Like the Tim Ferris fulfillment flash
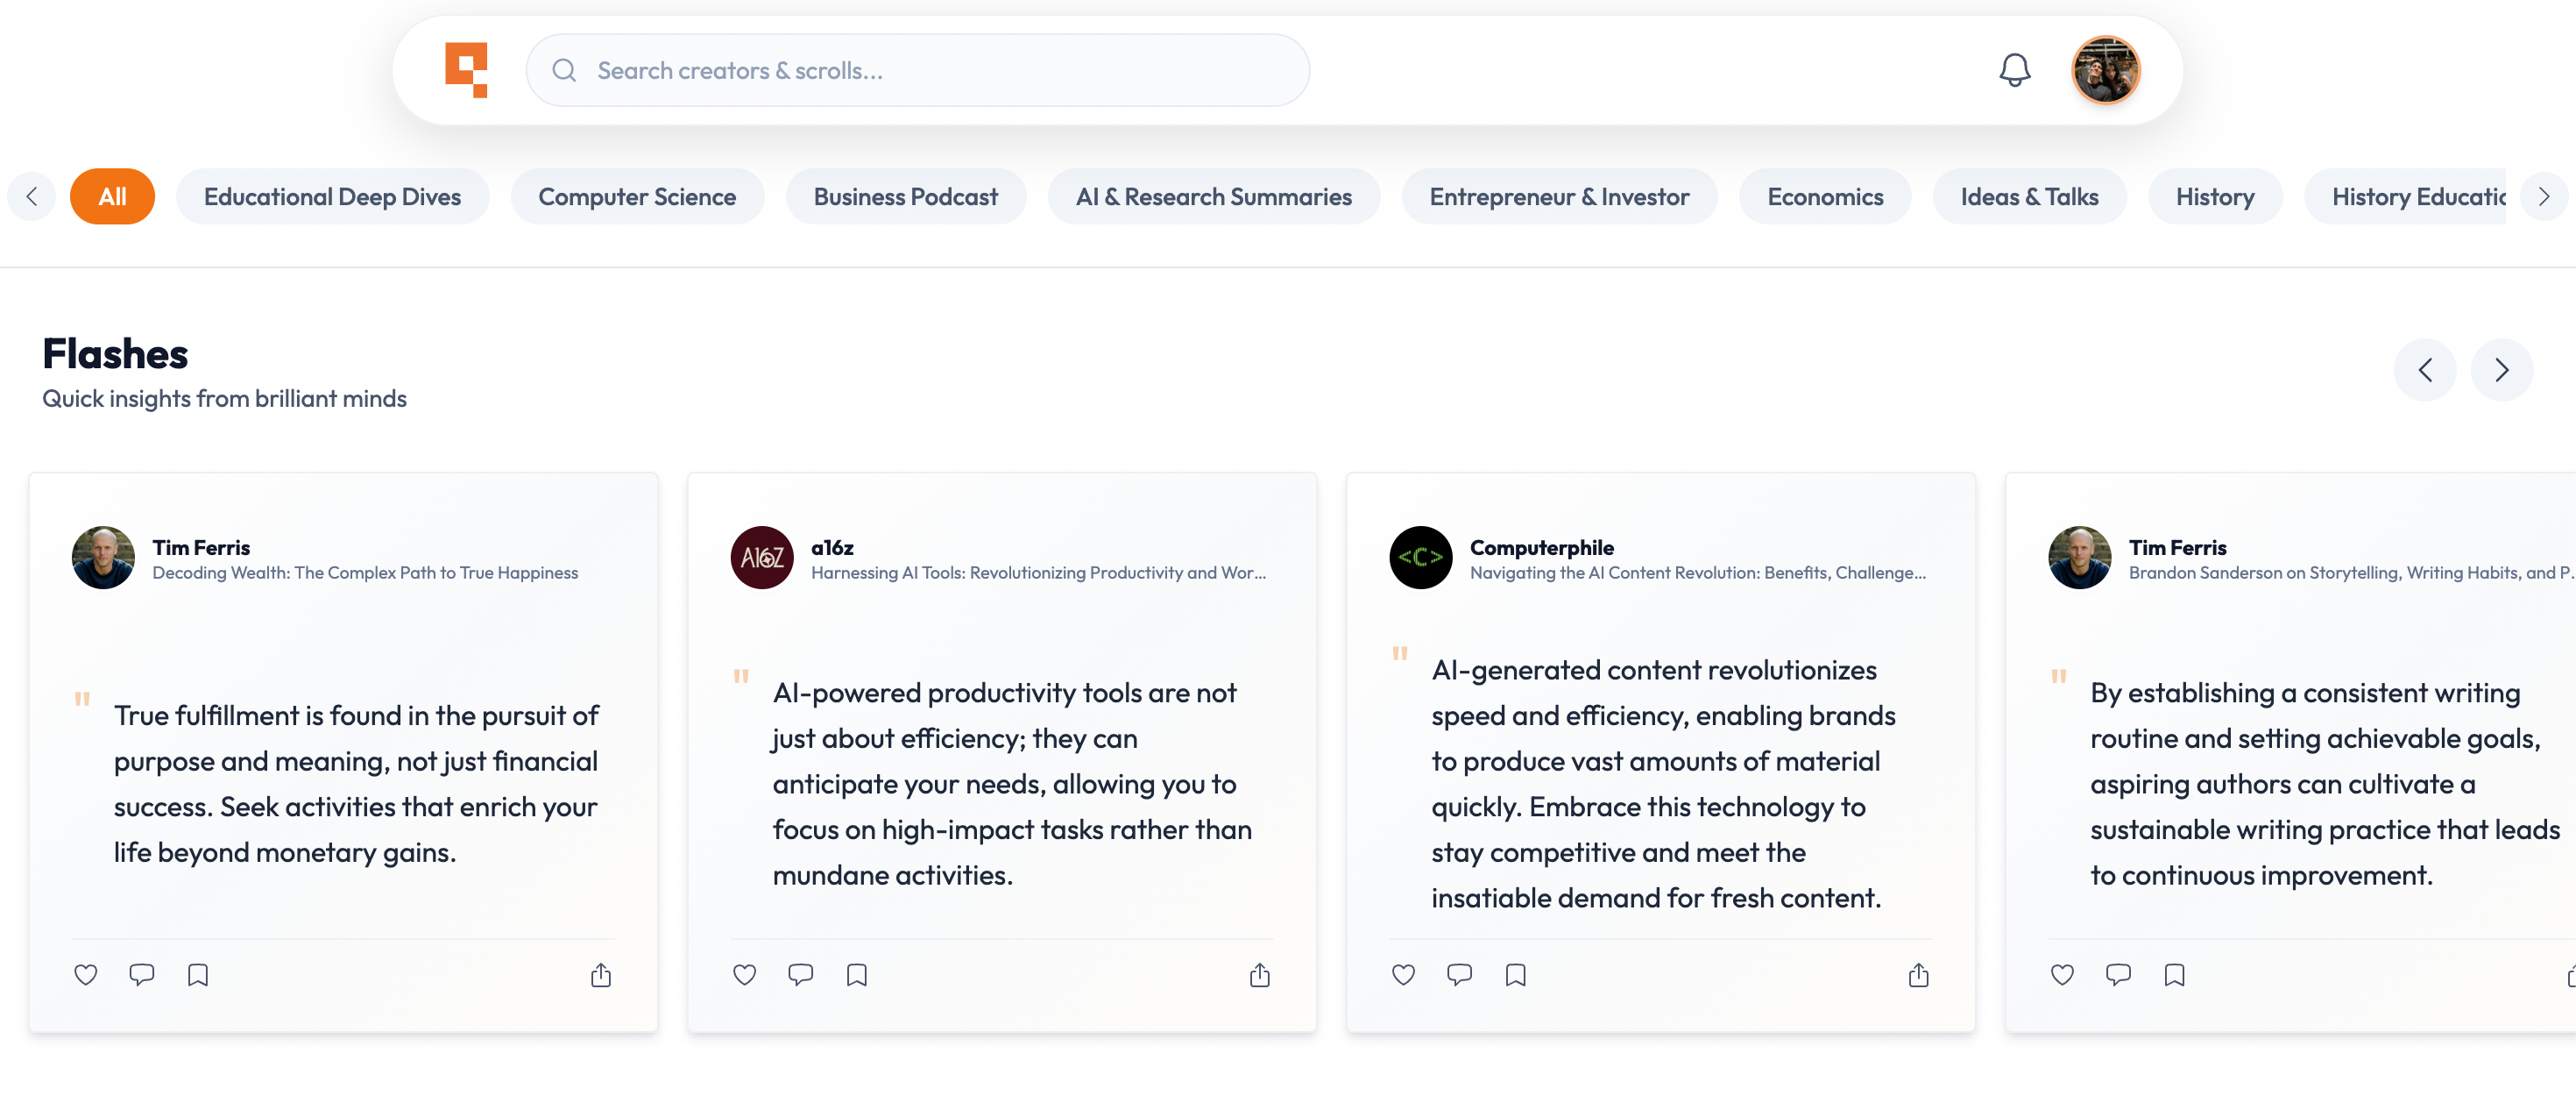2576x1117 pixels. (86, 975)
